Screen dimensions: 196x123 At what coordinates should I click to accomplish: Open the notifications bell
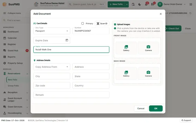coord(146,4)
